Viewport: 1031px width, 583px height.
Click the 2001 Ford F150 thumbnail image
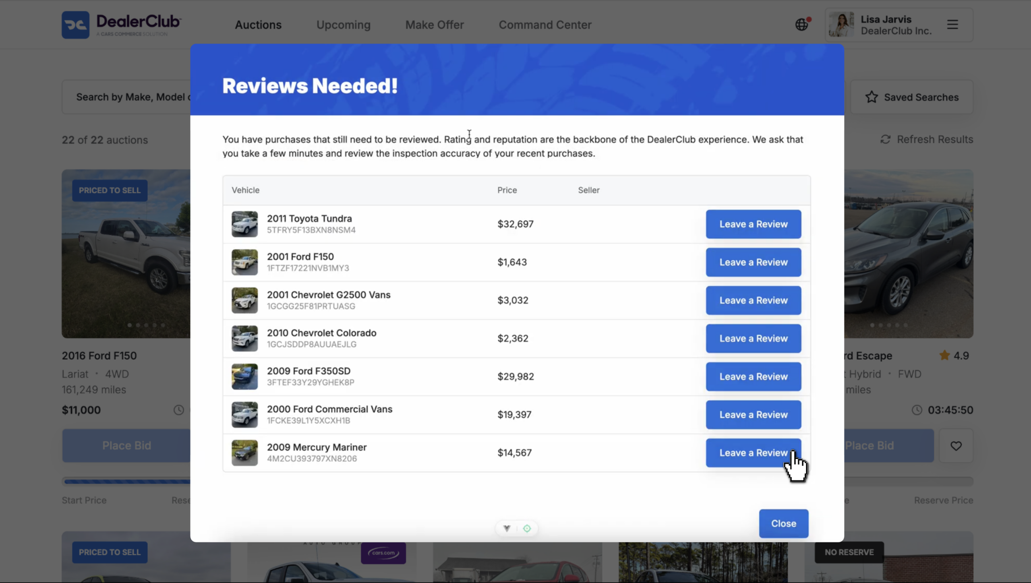point(244,262)
